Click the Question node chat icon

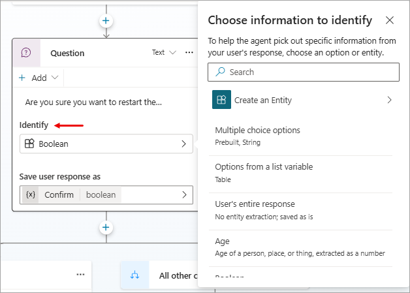point(27,53)
